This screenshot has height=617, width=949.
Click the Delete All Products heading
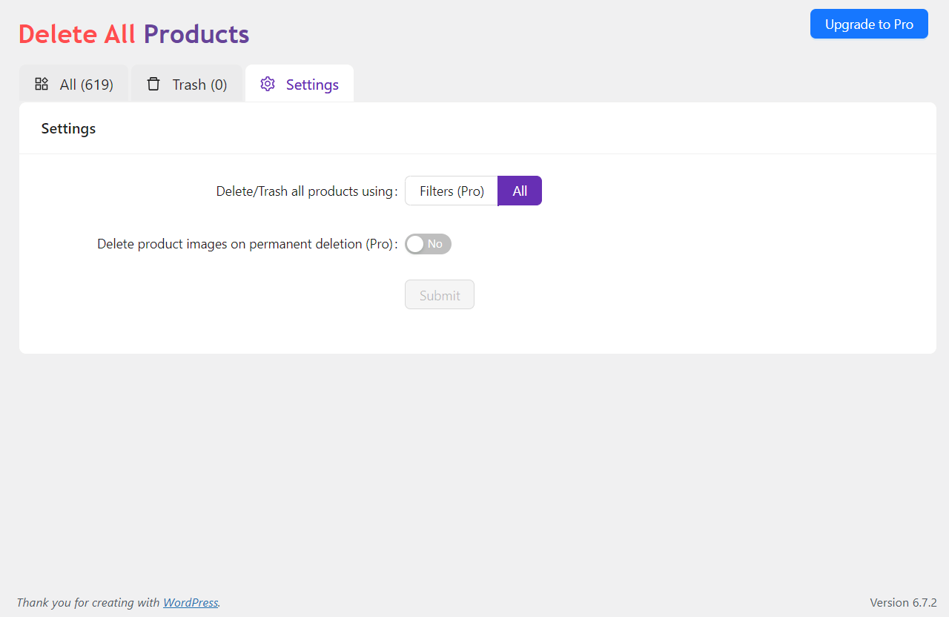point(134,34)
